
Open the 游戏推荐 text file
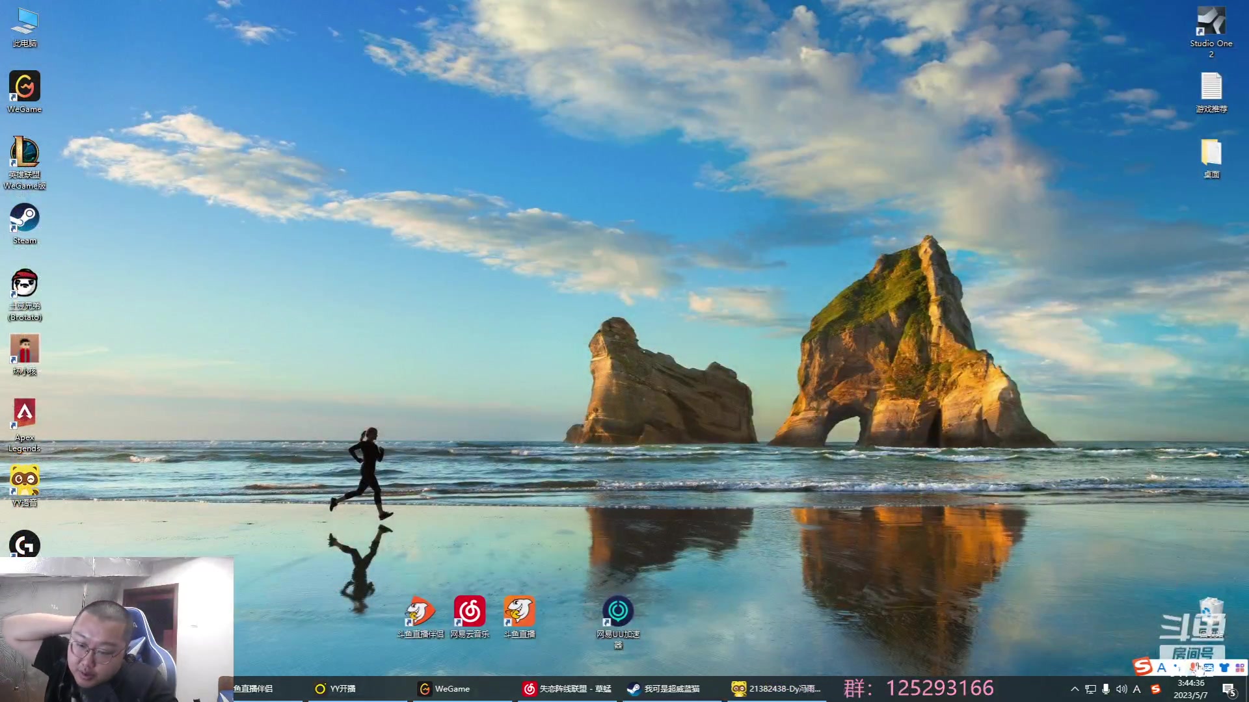click(x=1211, y=86)
